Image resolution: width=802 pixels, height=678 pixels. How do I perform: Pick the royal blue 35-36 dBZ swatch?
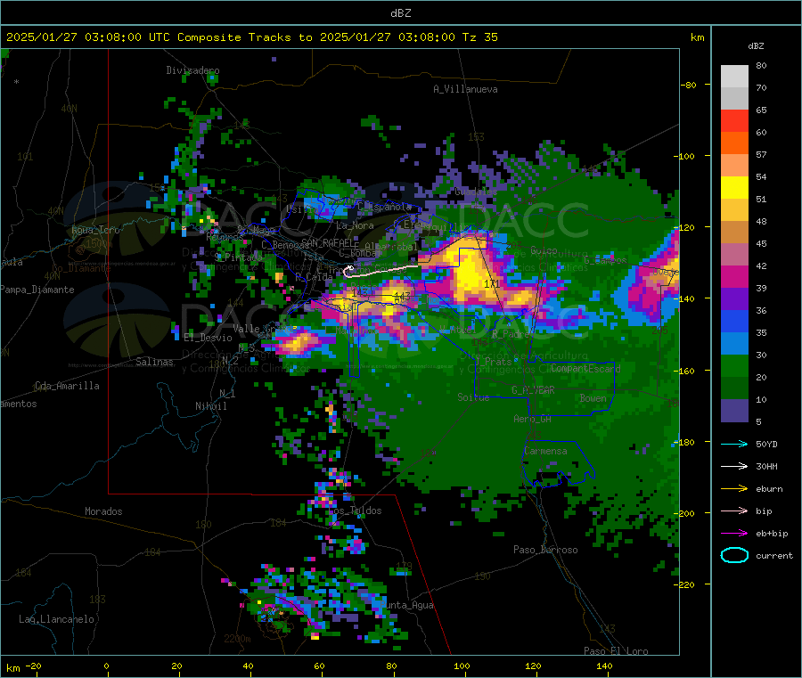(734, 321)
